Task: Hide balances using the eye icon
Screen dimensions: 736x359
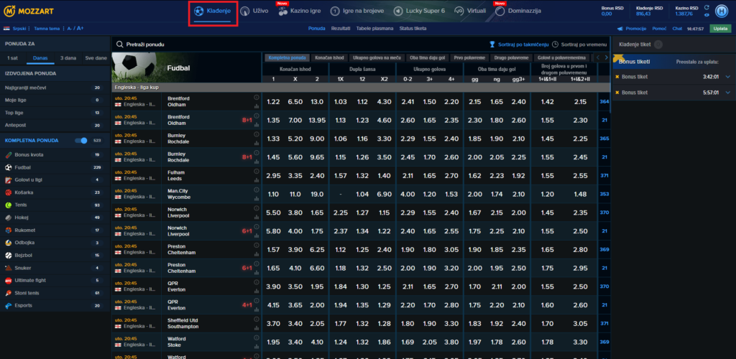Action: tap(706, 14)
